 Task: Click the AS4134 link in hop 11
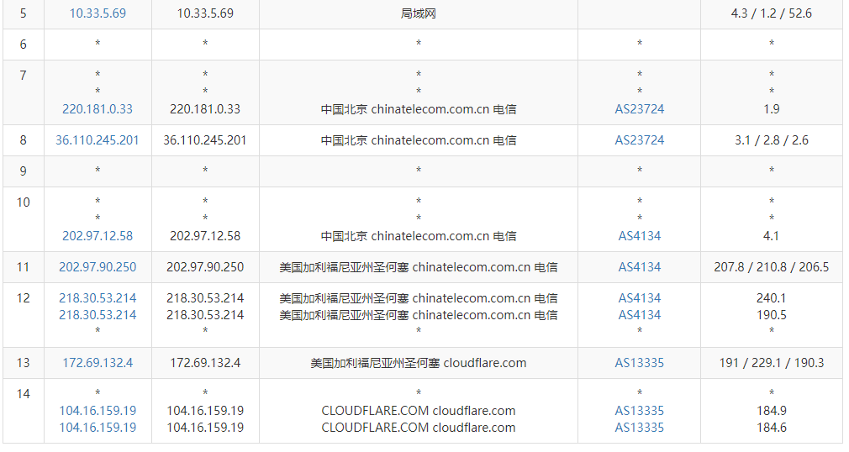[x=640, y=267]
